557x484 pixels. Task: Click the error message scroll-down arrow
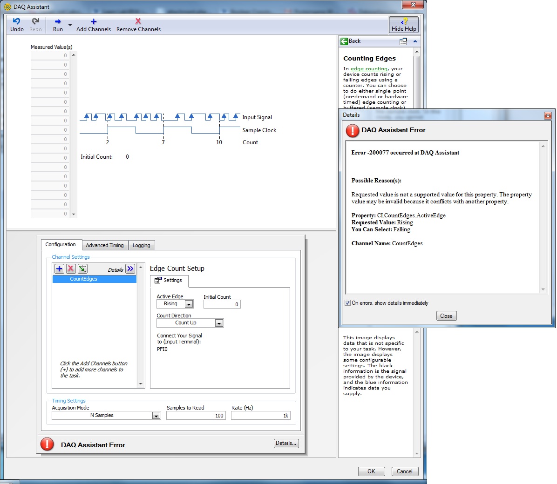[543, 289]
